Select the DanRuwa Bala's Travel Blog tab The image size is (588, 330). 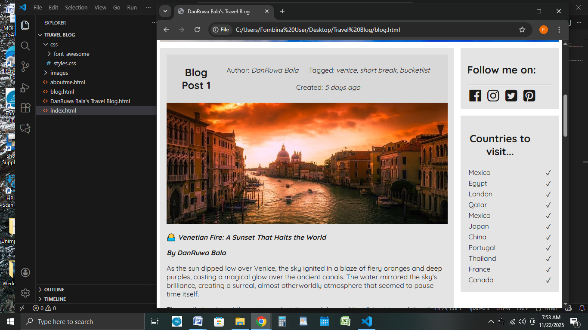click(x=223, y=12)
